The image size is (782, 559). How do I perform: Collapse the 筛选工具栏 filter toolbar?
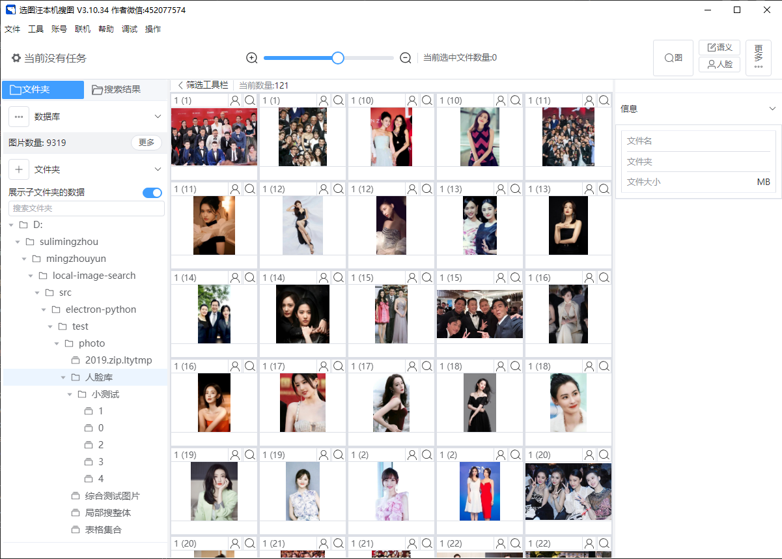point(181,85)
